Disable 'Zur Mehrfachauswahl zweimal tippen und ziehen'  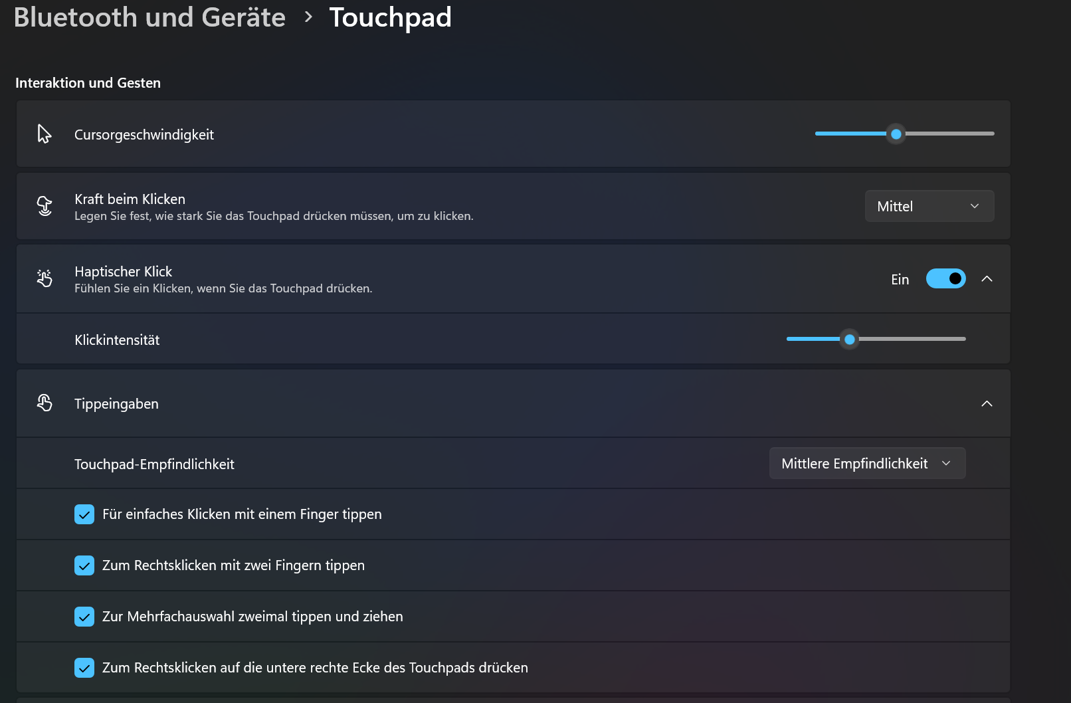(84, 617)
